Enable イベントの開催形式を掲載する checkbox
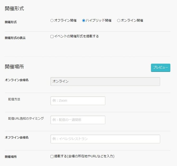 pos(52,37)
